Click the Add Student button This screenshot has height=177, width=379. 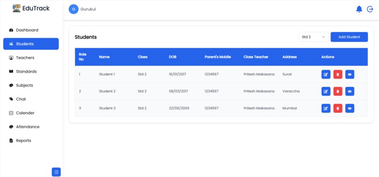[x=349, y=37]
